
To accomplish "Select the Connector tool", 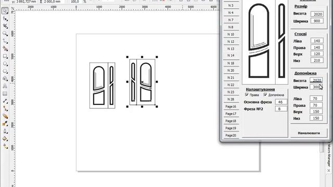I will 5,109.
